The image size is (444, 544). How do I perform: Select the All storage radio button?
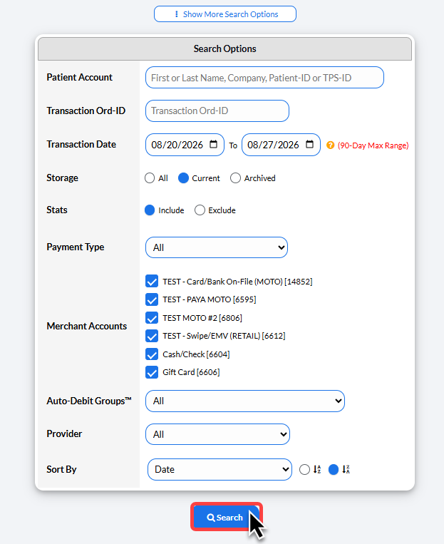pos(150,178)
